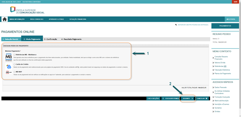This screenshot has height=117, width=241.
Task: Open Valores Dívida link
Action: [220, 63]
